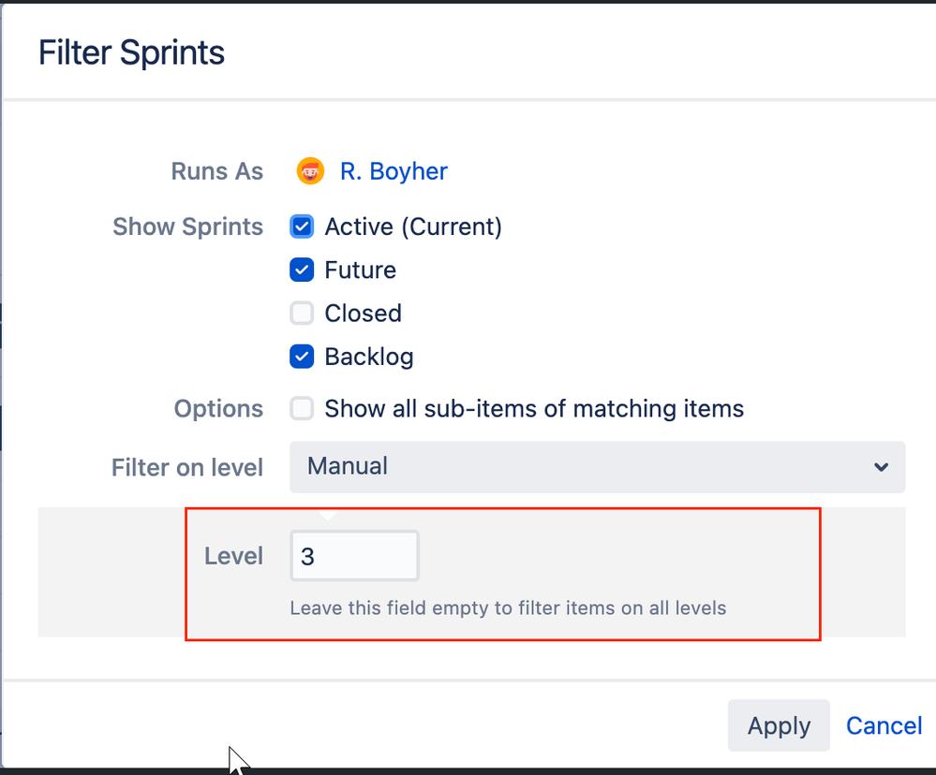Enable showing all sub-items of matching items
Image resolution: width=936 pixels, height=775 pixels.
pyautogui.click(x=302, y=409)
